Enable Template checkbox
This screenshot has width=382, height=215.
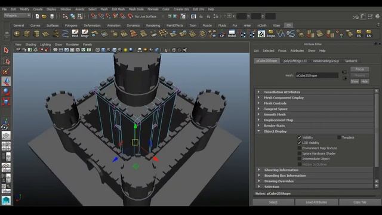(x=339, y=137)
